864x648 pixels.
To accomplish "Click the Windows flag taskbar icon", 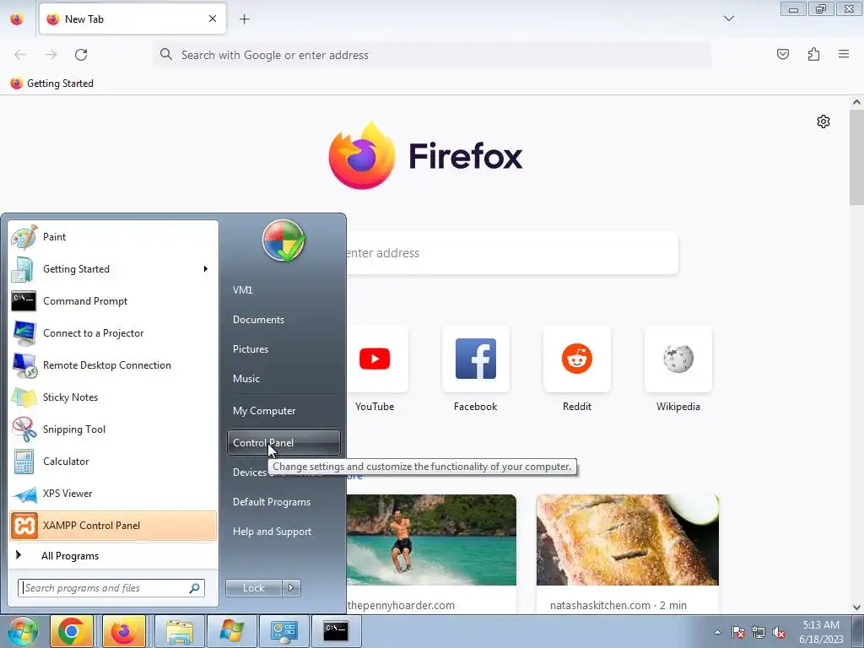I will pyautogui.click(x=231, y=631).
